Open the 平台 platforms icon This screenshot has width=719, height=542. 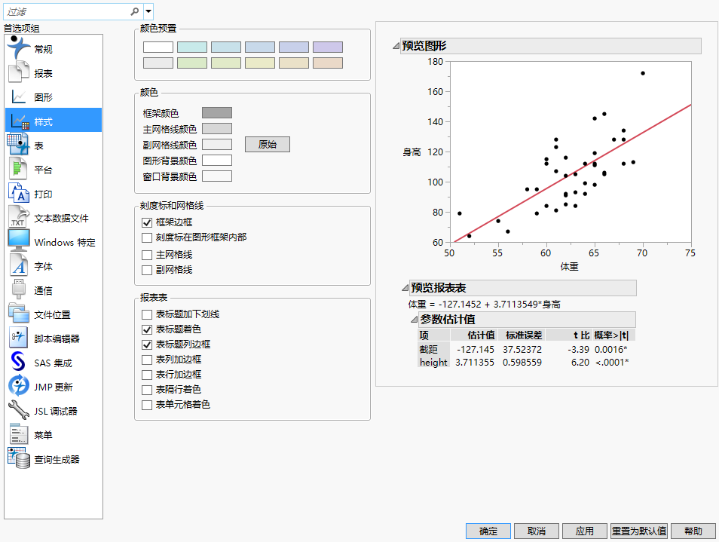18,169
